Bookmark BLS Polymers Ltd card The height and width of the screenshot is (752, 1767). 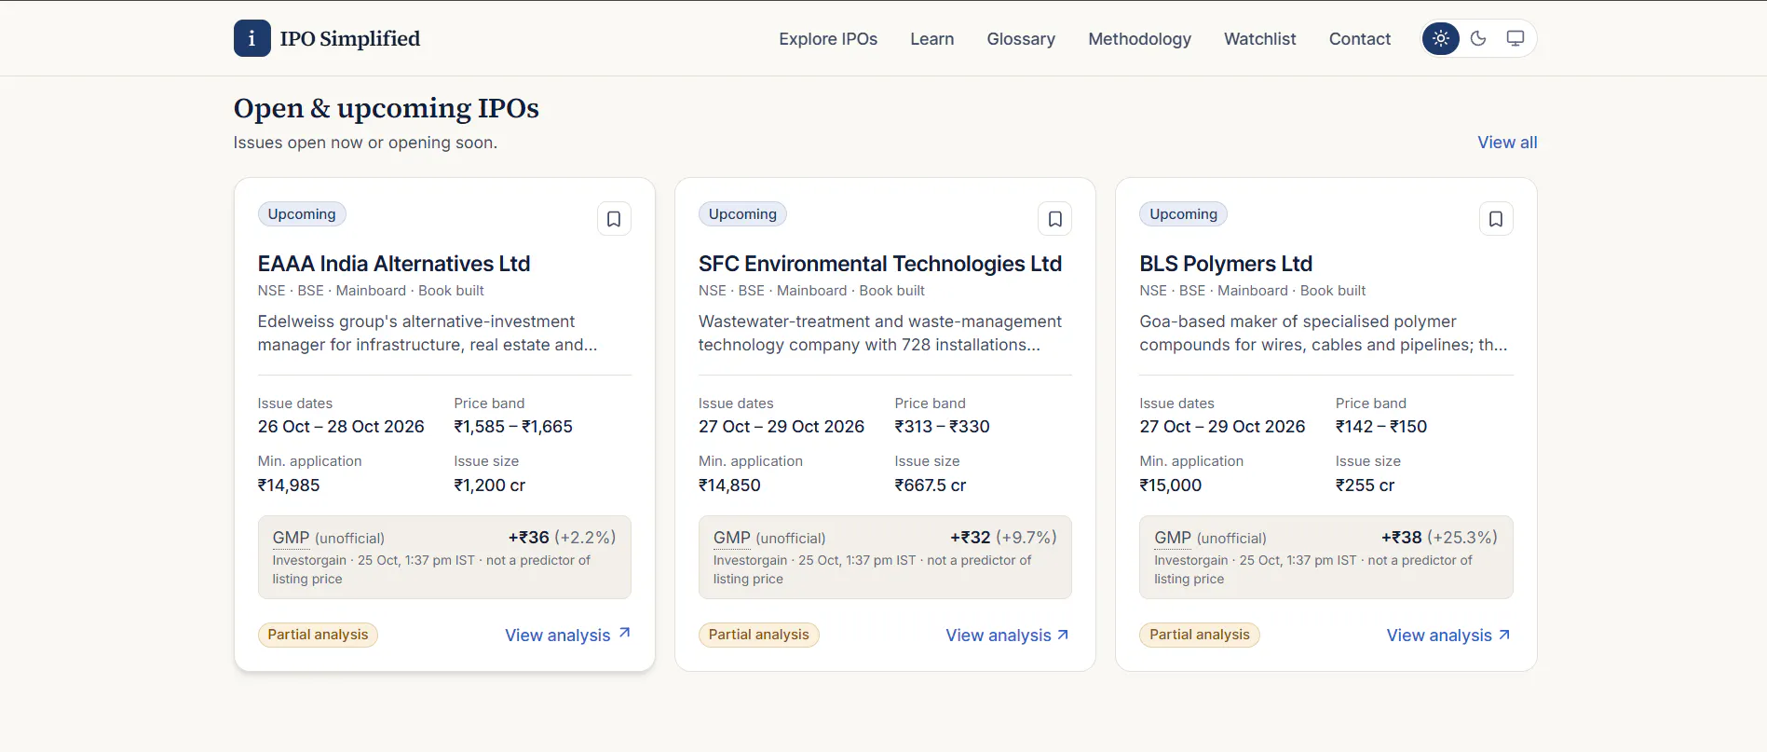point(1496,219)
